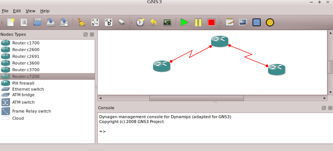Open a project with the blue folder icon

[x=37, y=22]
